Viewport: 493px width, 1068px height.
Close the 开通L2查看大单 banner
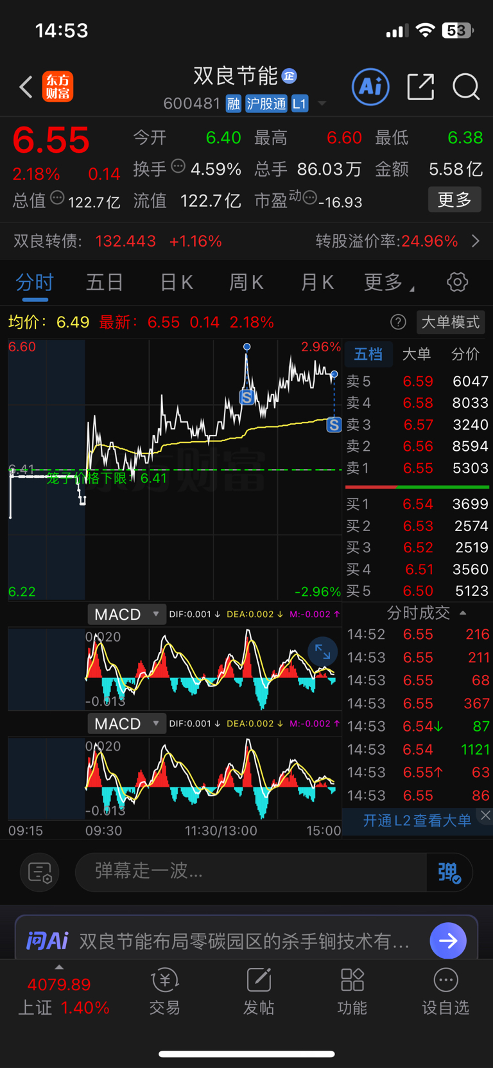click(x=486, y=816)
